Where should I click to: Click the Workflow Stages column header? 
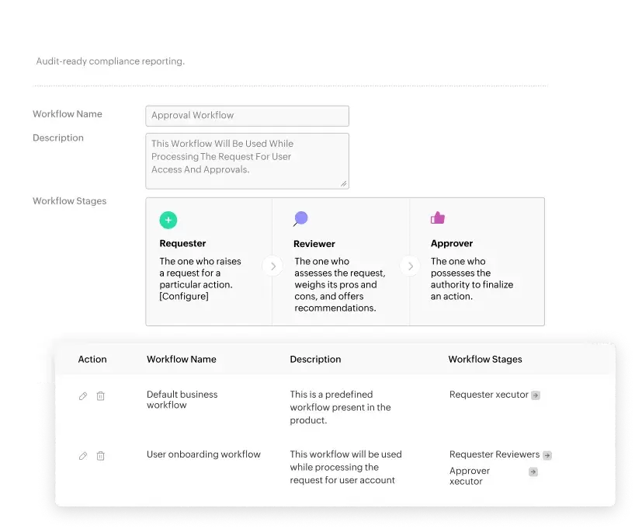(485, 359)
